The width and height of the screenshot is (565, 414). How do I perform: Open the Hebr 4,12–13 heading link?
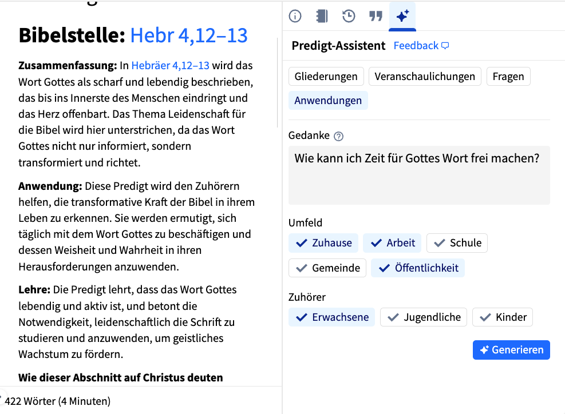[189, 35]
